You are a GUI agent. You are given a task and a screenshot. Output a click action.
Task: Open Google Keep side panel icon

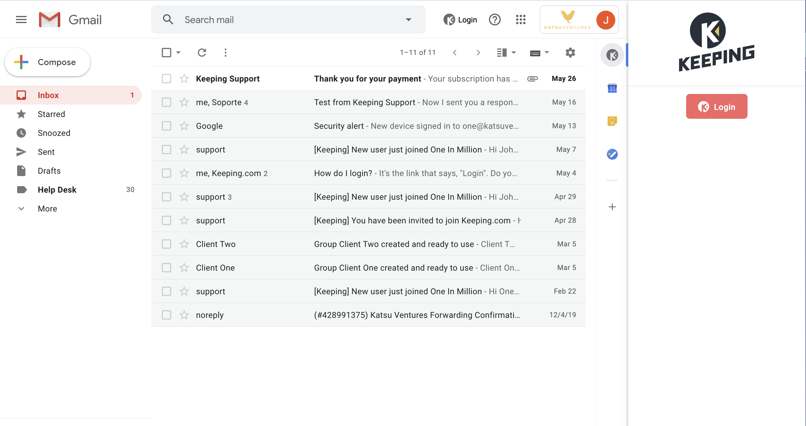(612, 121)
